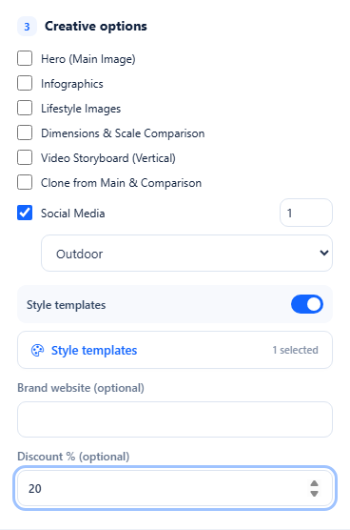Select Dimensions & Scale Comparison checkbox
Image resolution: width=350 pixels, height=530 pixels.
point(25,132)
